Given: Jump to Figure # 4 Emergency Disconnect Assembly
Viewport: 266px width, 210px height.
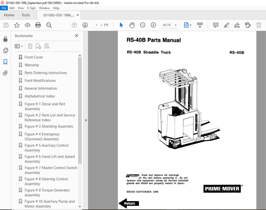Looking at the screenshot, I should (42, 136).
